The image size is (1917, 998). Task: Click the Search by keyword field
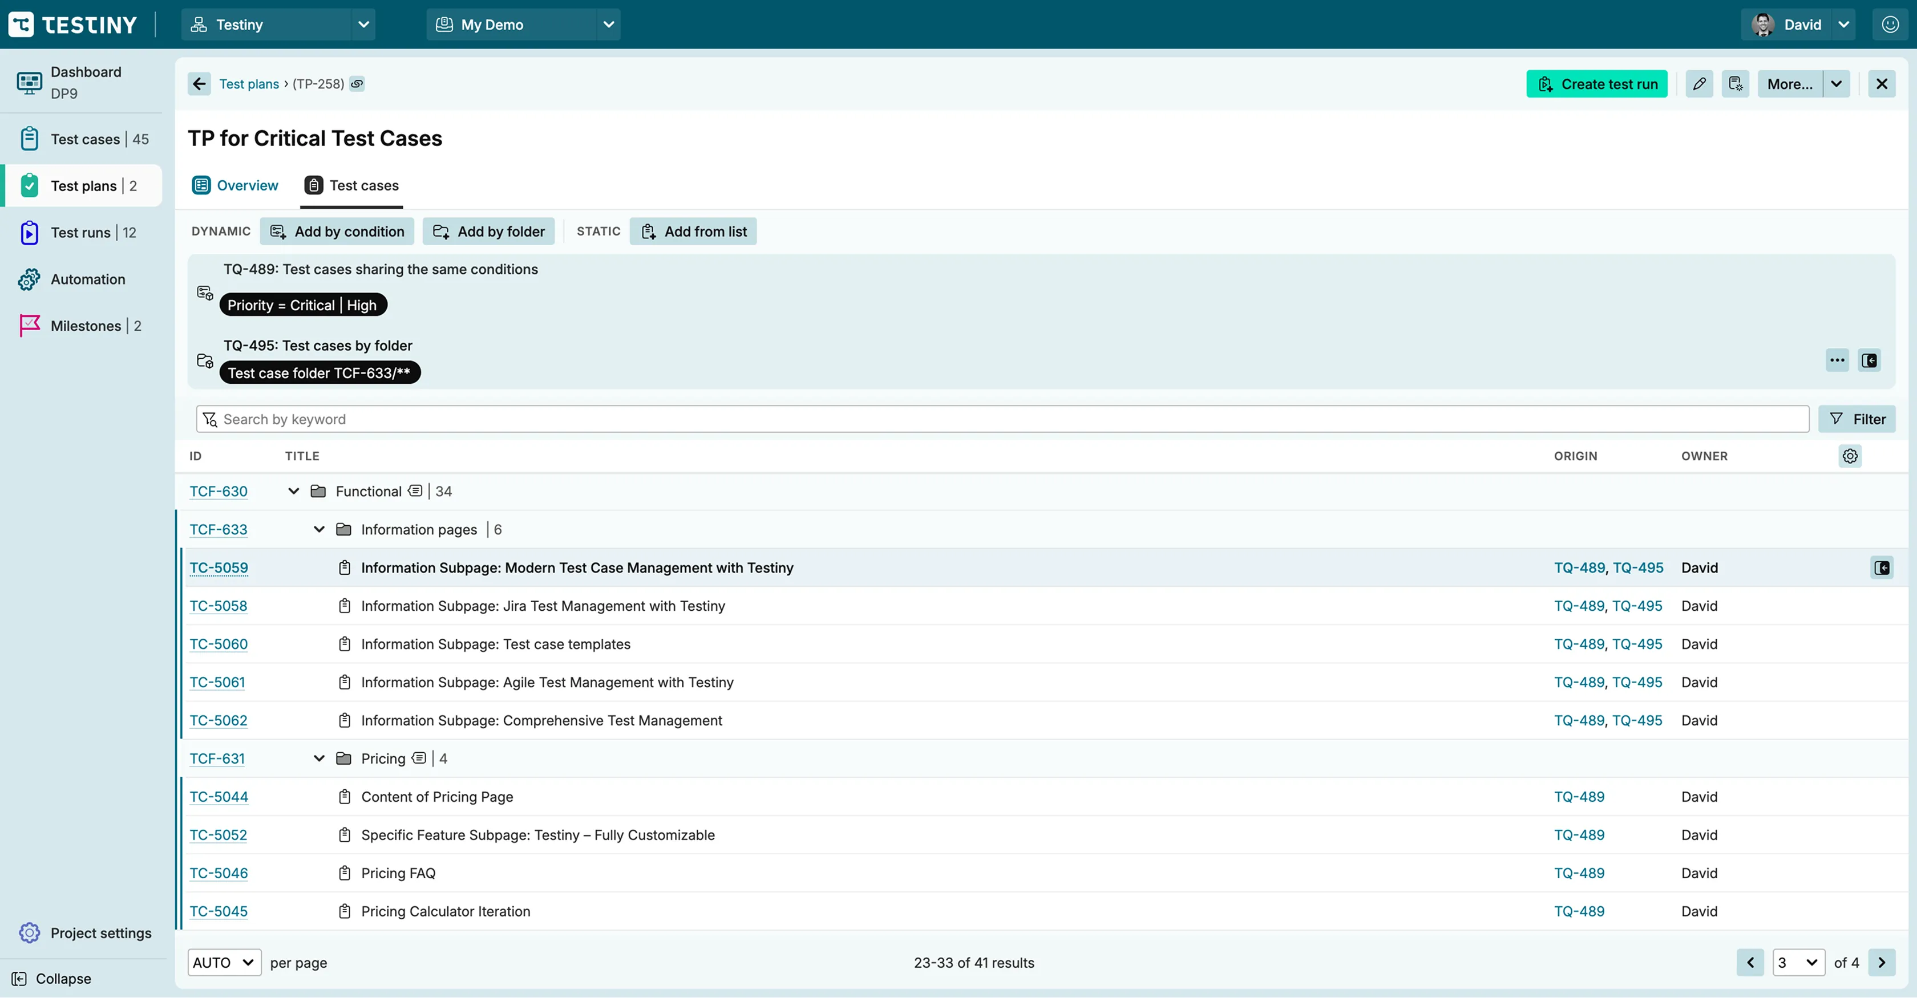pyautogui.click(x=1002, y=419)
